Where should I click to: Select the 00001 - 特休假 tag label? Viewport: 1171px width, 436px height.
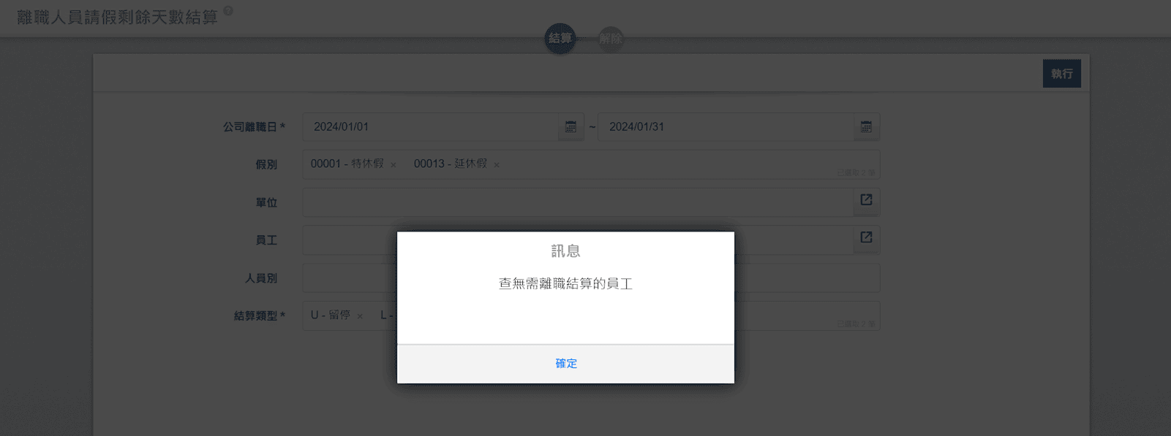click(x=347, y=164)
